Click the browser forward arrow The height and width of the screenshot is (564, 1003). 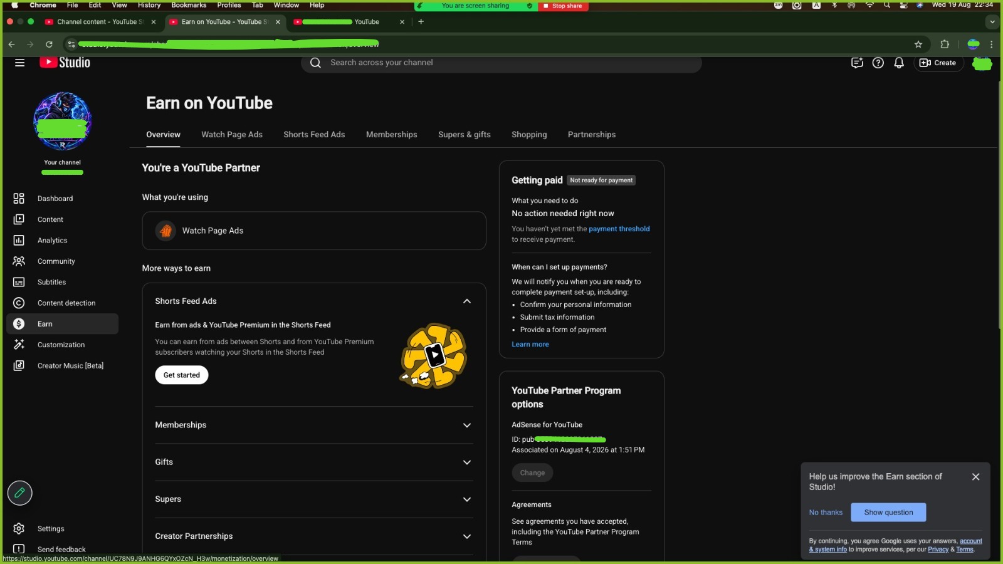[30, 44]
